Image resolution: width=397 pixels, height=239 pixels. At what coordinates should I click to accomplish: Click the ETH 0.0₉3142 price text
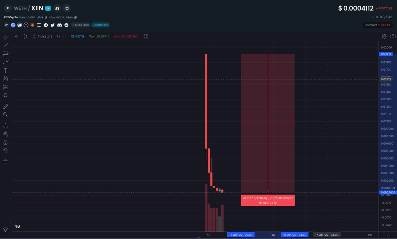[x=383, y=17]
